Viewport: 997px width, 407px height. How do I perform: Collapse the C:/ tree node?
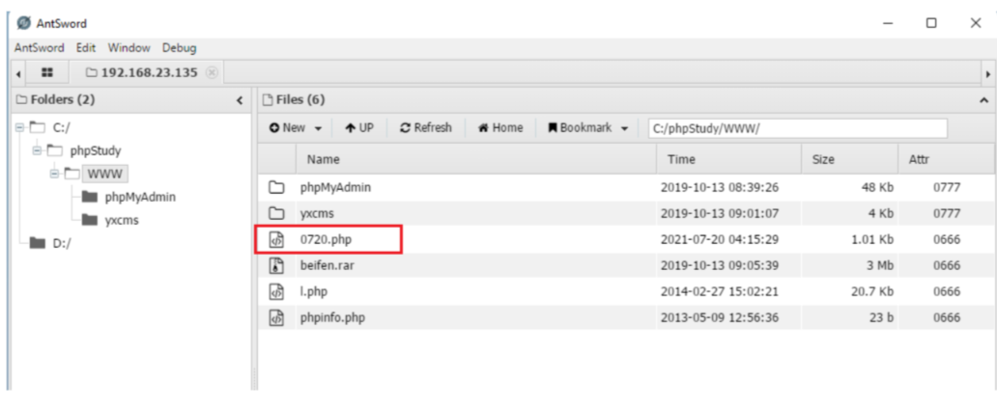coord(20,127)
